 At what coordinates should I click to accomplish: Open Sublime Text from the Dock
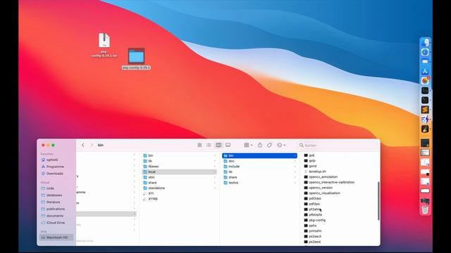click(x=425, y=110)
